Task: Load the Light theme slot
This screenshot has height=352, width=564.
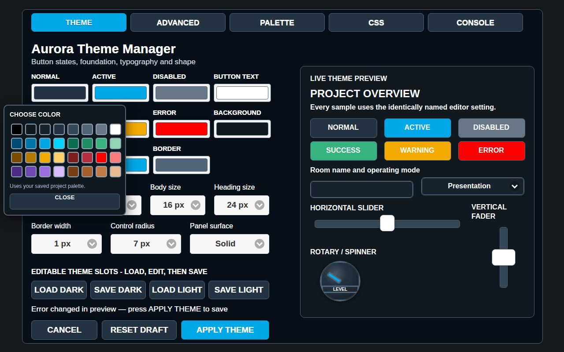Action: coord(177,290)
